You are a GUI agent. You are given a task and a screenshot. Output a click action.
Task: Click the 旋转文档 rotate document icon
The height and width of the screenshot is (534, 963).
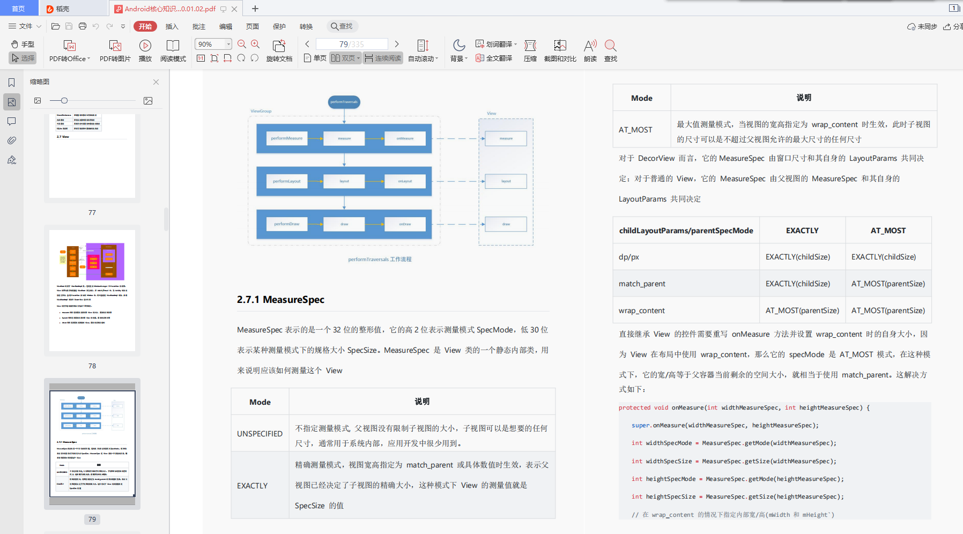coord(279,46)
